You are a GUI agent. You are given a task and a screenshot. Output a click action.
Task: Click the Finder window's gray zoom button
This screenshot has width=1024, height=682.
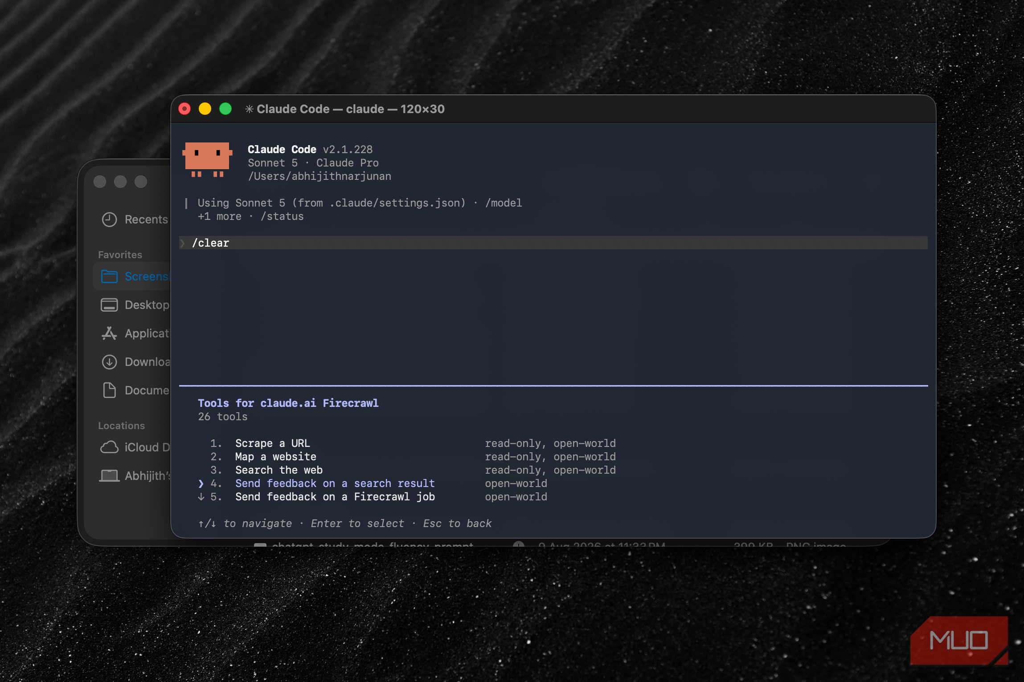(141, 182)
